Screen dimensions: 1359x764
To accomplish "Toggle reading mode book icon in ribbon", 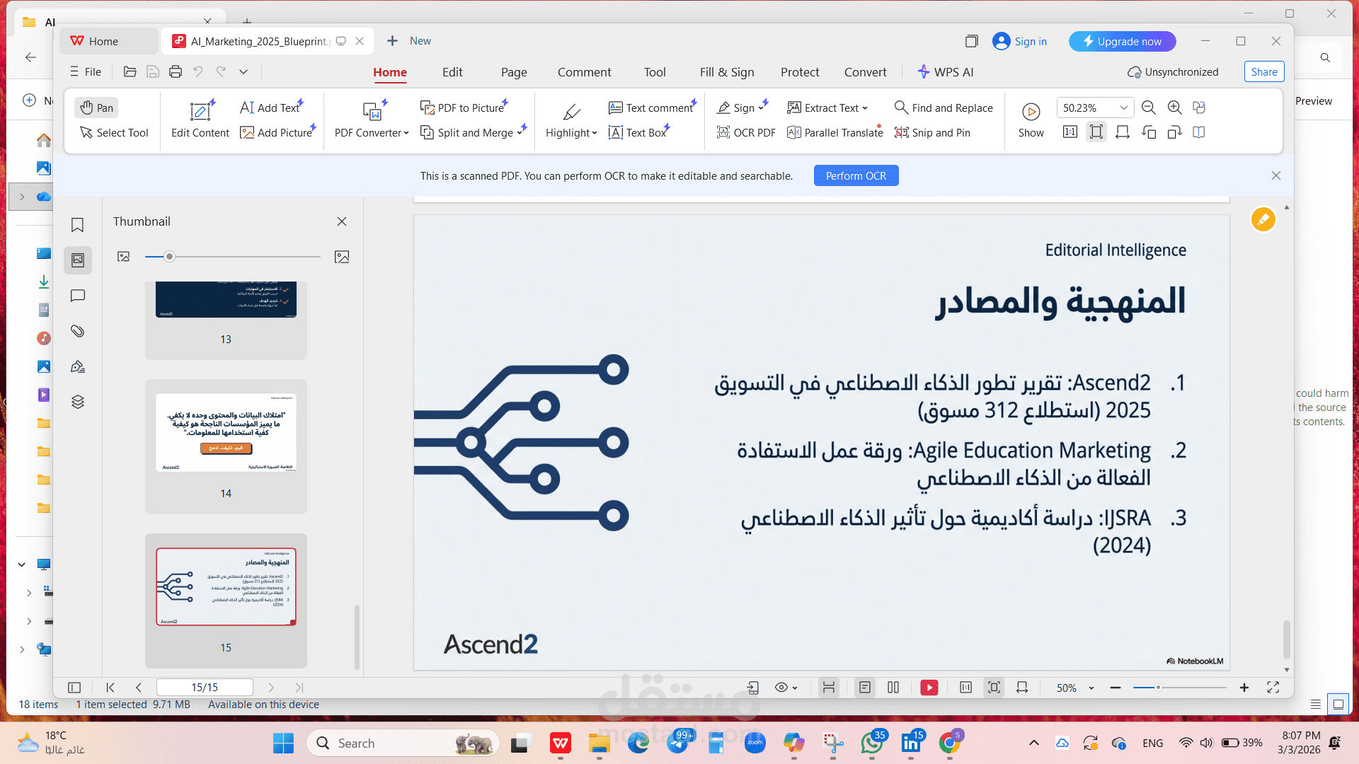I will point(1199,132).
